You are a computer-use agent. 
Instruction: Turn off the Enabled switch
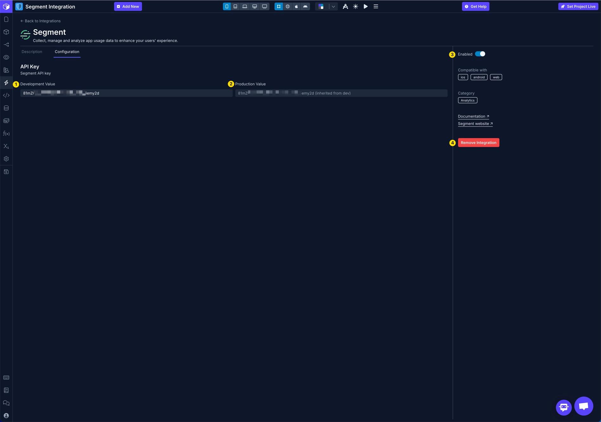coord(480,54)
